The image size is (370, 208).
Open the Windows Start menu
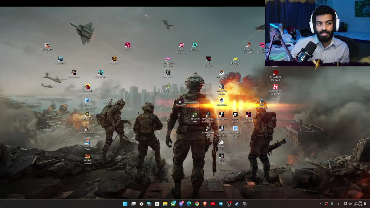click(125, 204)
